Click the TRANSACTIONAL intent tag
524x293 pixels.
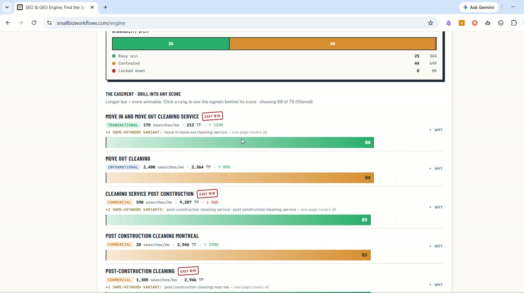click(123, 125)
